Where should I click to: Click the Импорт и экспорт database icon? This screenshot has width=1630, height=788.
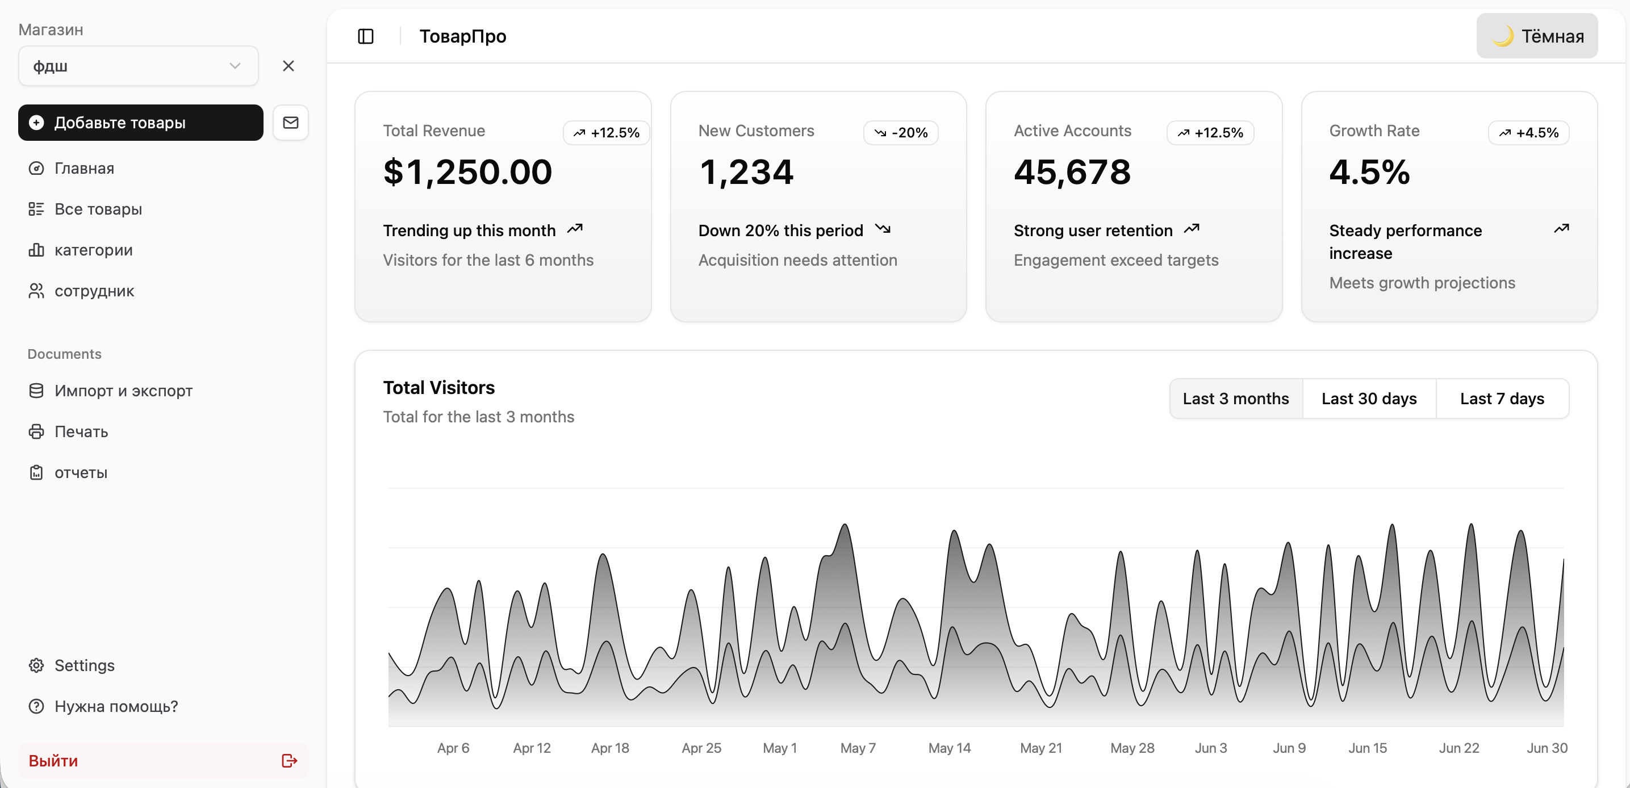click(36, 391)
